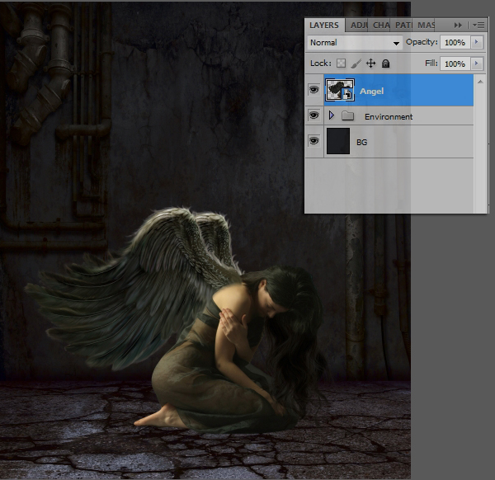
Task: Open the Opacity slider arrow
Action: click(x=476, y=42)
